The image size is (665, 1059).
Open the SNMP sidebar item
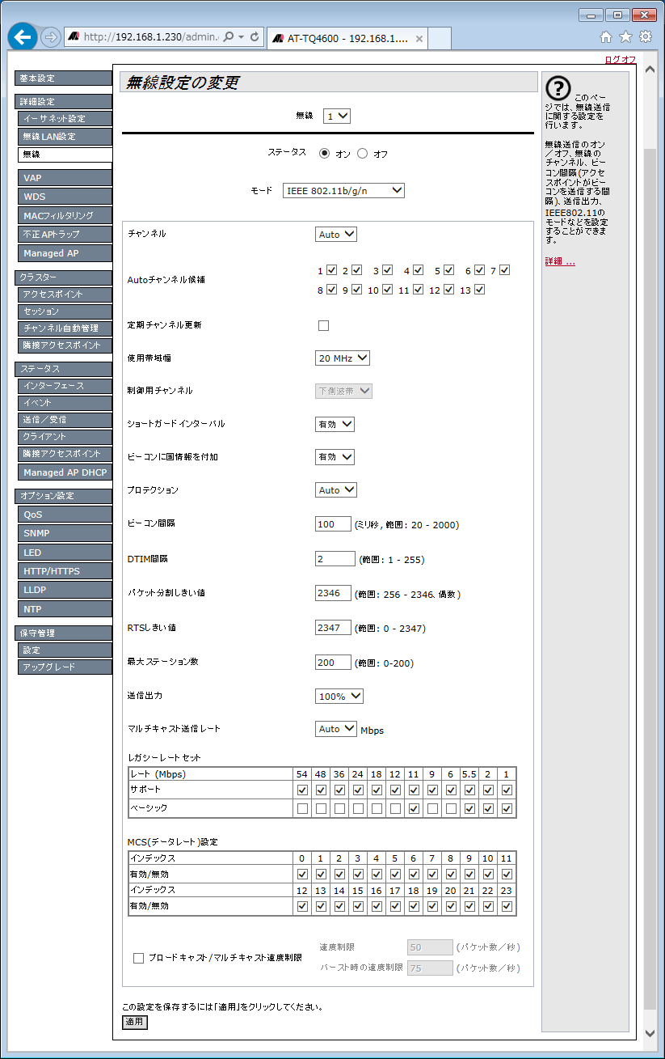pyautogui.click(x=65, y=533)
